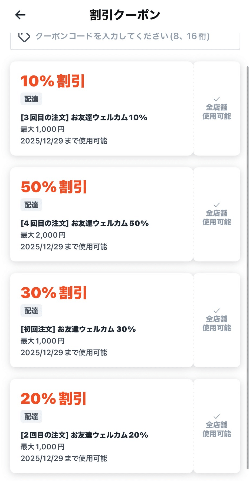
Task: Click the coupon tag icon
Action: [24, 37]
